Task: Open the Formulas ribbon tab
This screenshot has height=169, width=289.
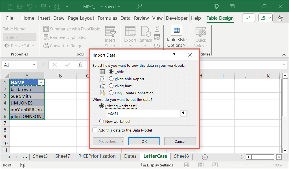Action: point(107,18)
